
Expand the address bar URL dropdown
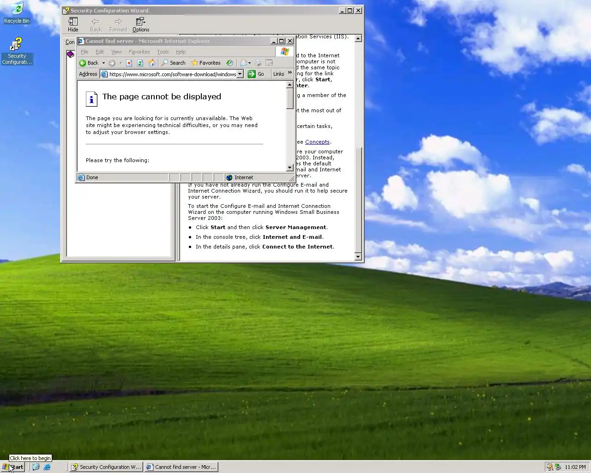[240, 74]
